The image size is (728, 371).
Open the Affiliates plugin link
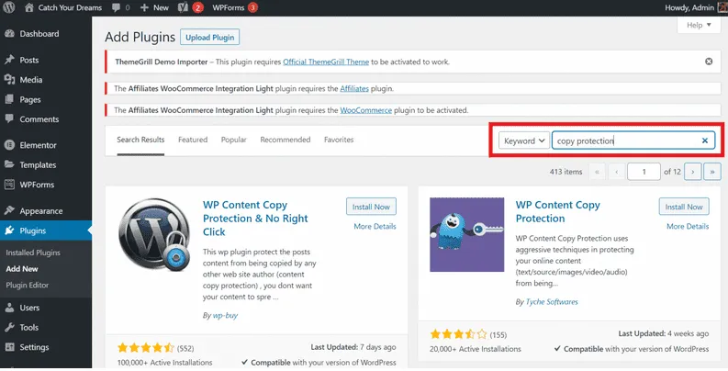coord(354,88)
